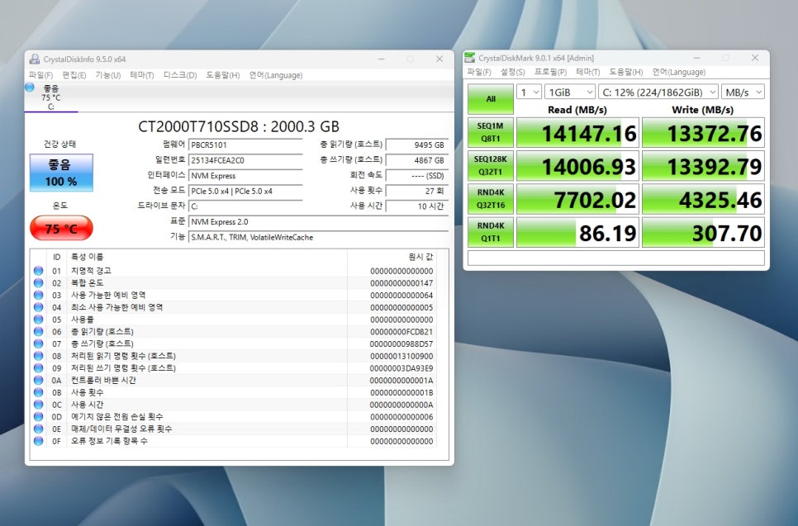Open the MB/s unit dropdown

pos(743,92)
